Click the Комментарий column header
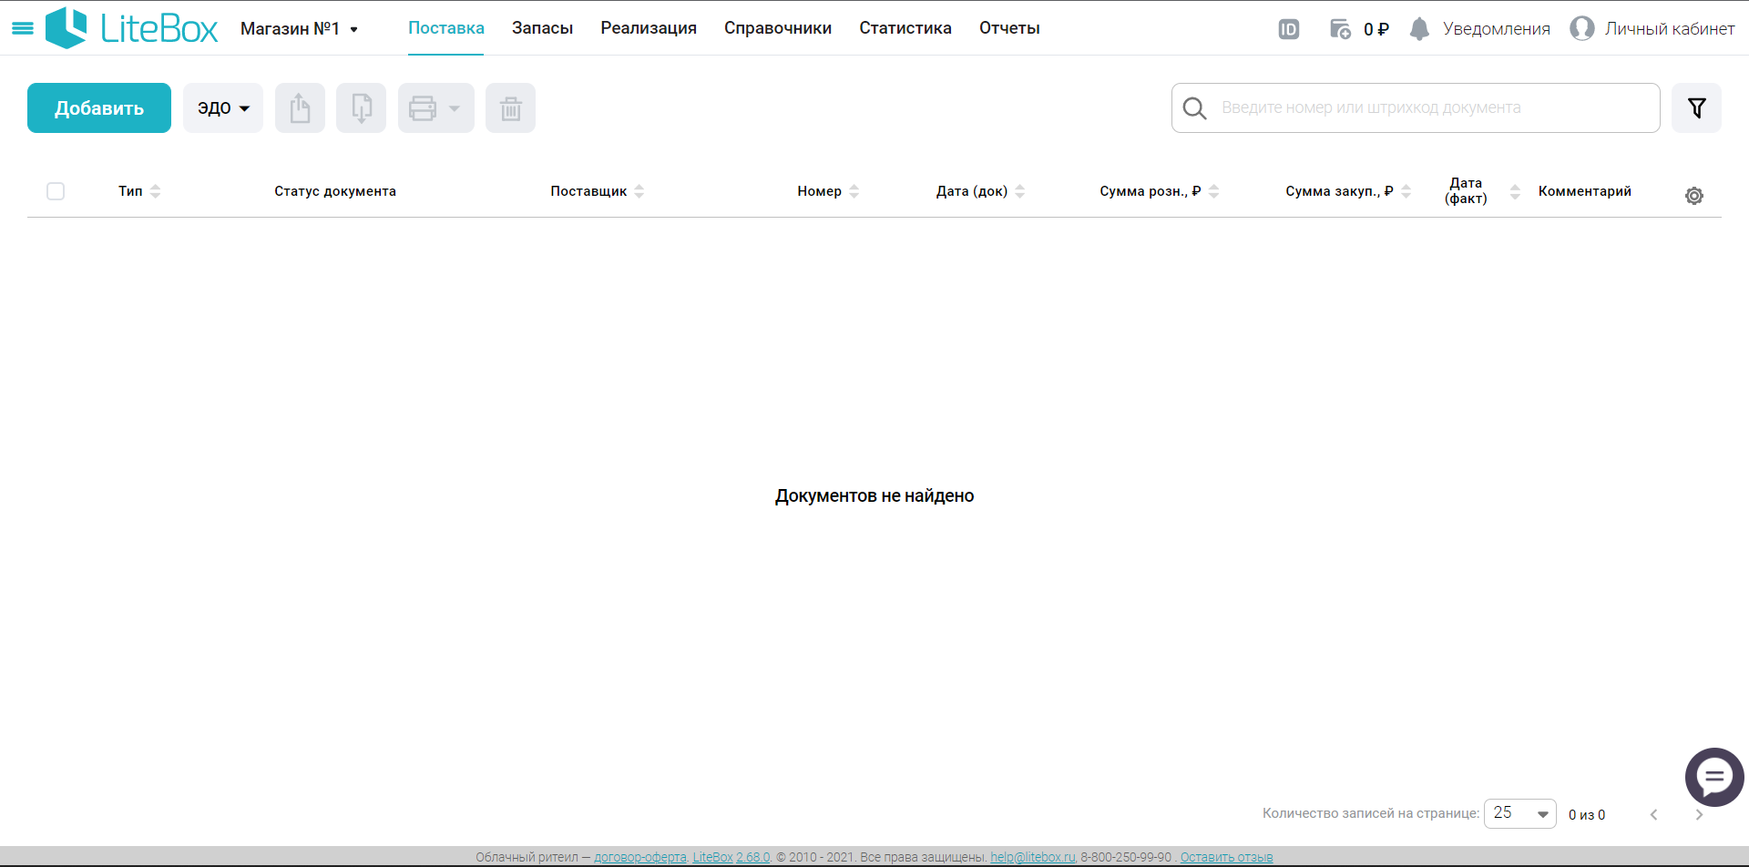 [x=1585, y=191]
